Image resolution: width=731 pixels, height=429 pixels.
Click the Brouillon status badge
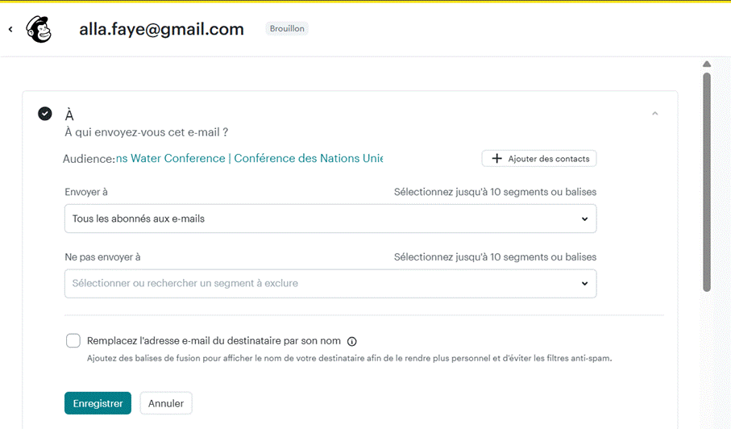click(x=287, y=28)
